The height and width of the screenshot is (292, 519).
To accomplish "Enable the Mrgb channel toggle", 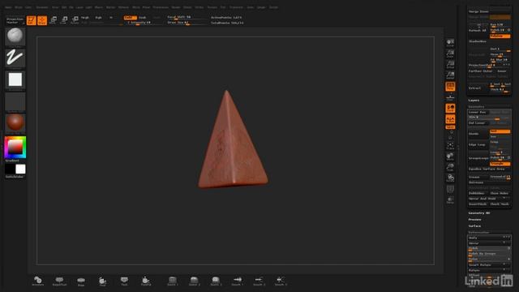I will [85, 18].
